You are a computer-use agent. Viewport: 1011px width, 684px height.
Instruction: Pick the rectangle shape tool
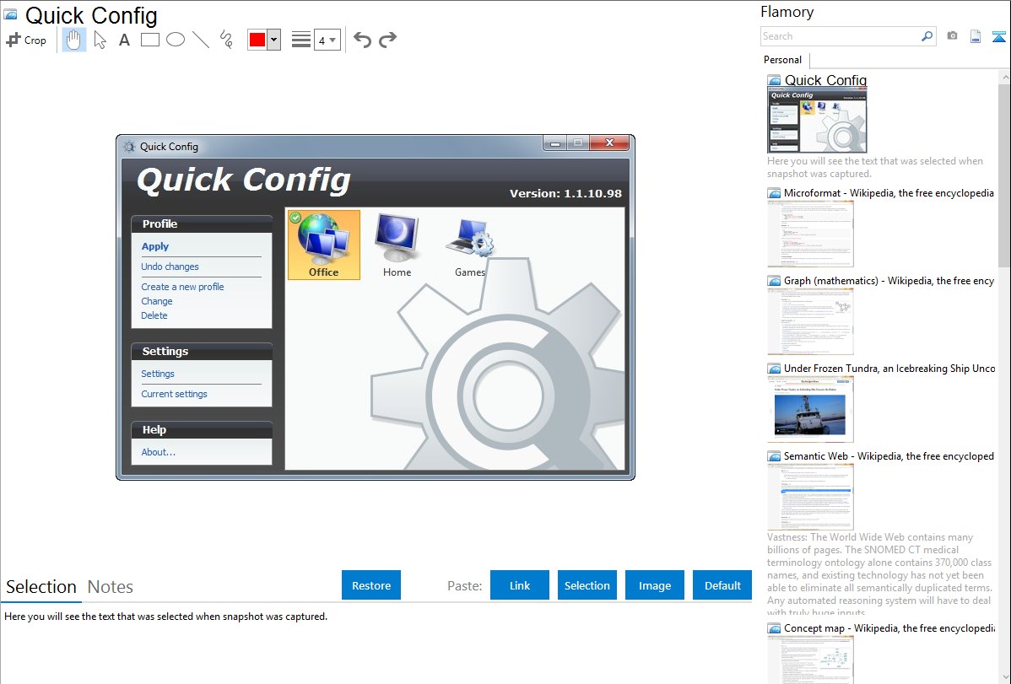pos(149,40)
